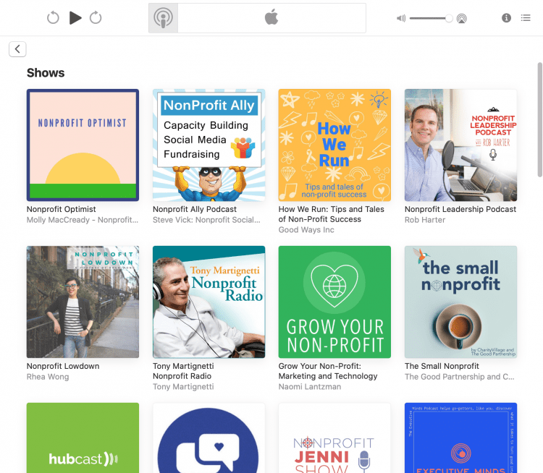The width and height of the screenshot is (543, 473).
Task: Click the Apple logo in the now playing area
Action: (x=271, y=17)
